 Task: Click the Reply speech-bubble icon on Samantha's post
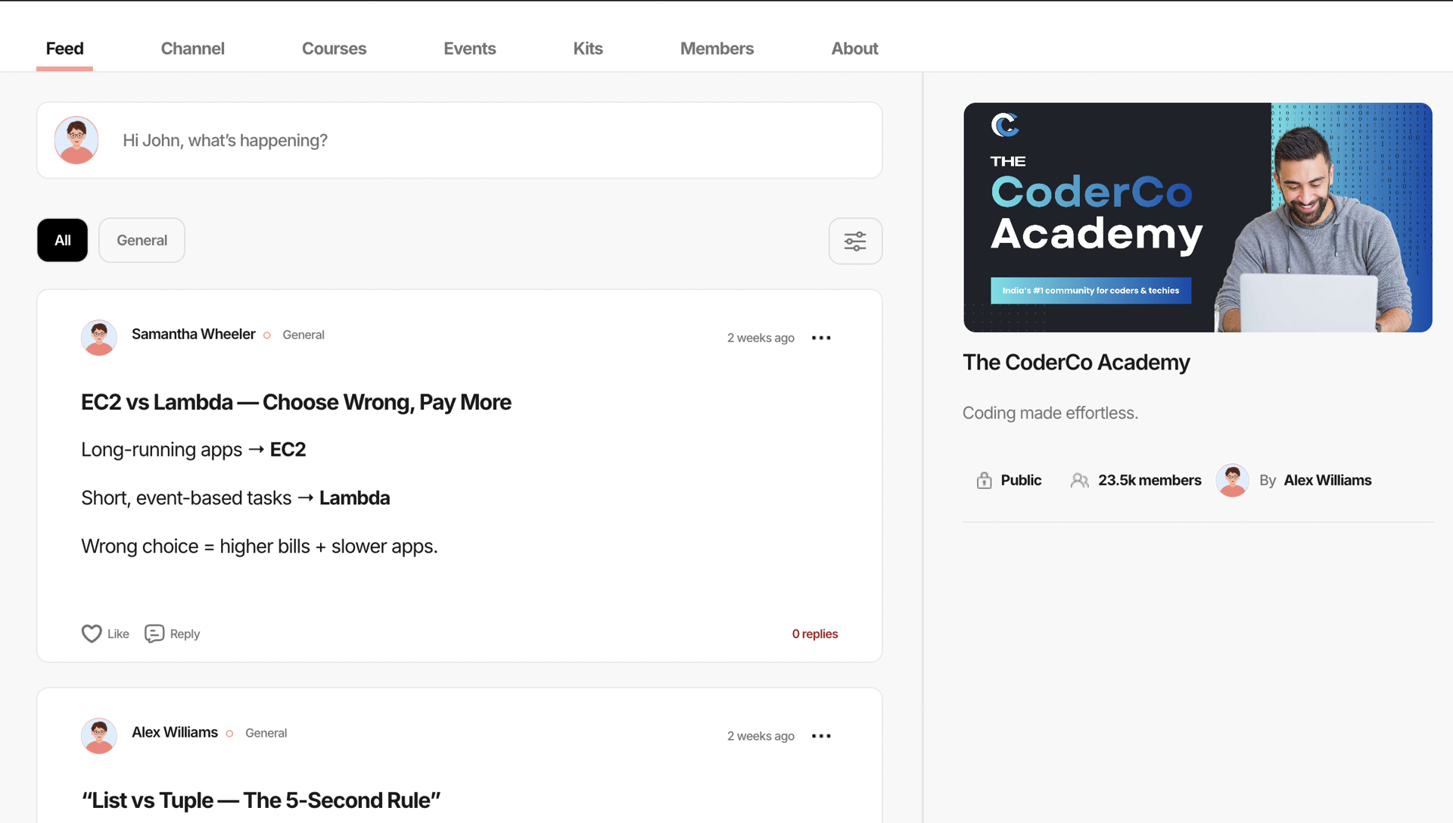pyautogui.click(x=154, y=634)
